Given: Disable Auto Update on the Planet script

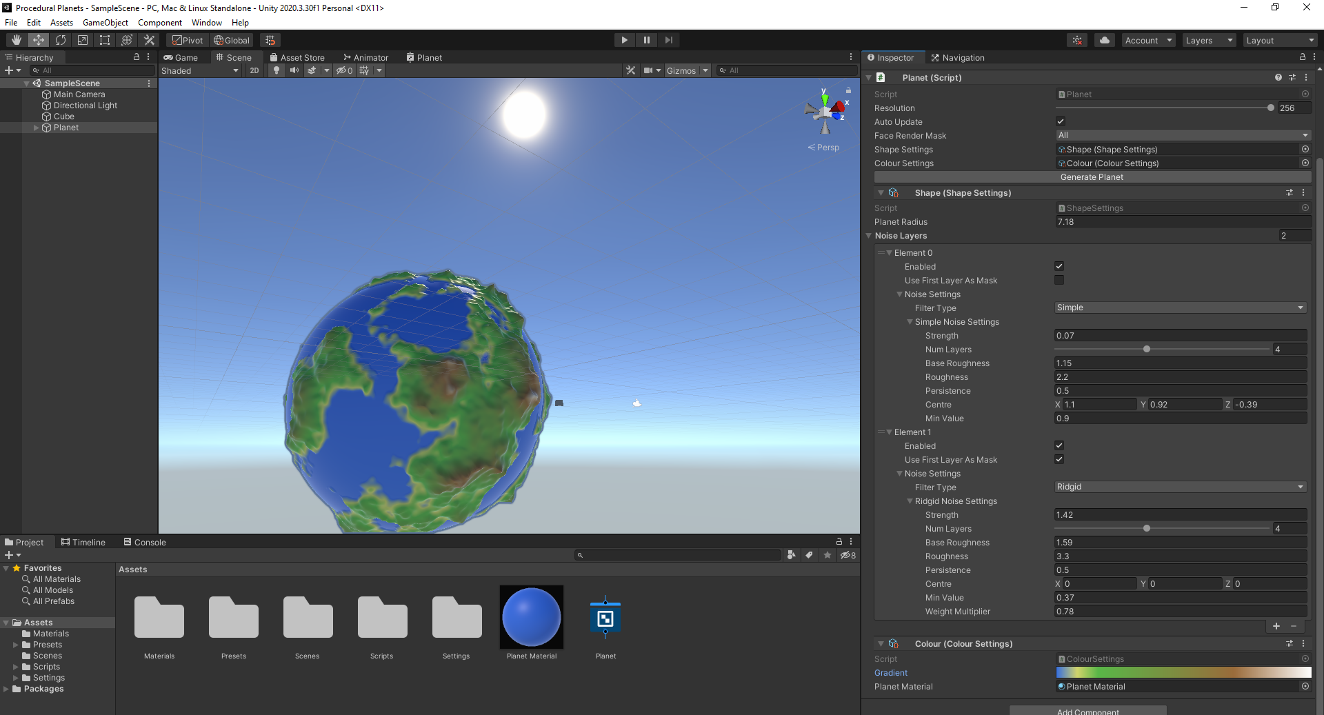Looking at the screenshot, I should pyautogui.click(x=1060, y=121).
